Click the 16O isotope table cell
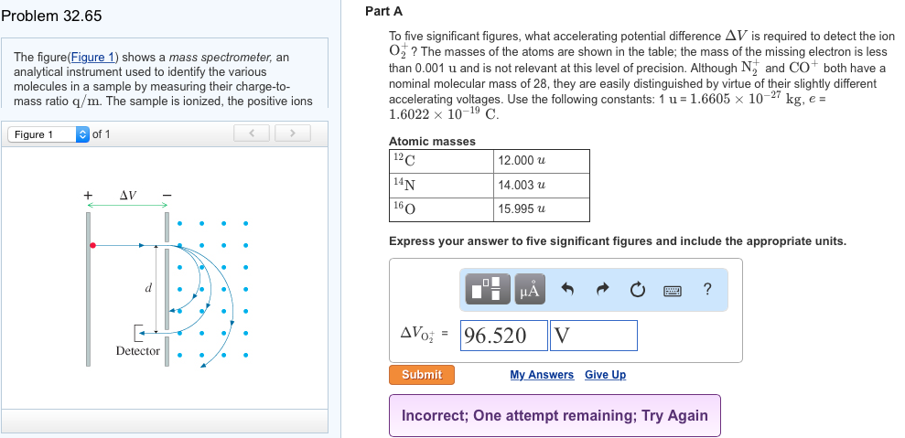The image size is (905, 438). [x=442, y=209]
